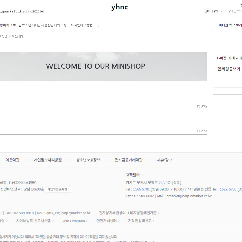
Task: Open 이용약관 footer link
Action: tap(12, 160)
